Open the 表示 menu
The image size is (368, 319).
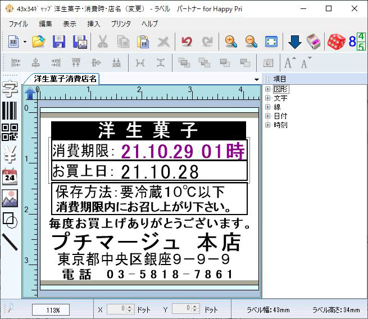click(x=70, y=24)
